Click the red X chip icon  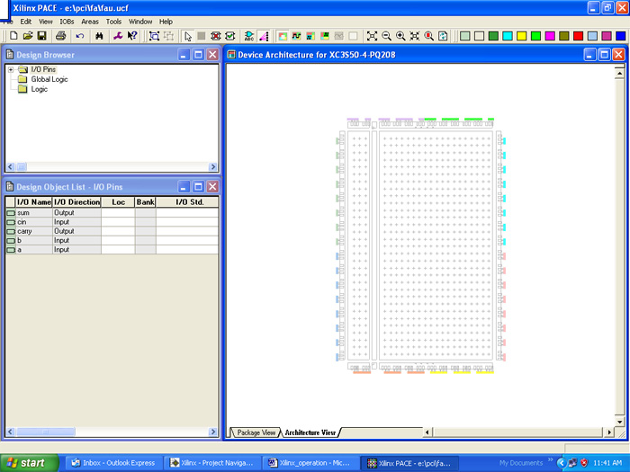(216, 36)
